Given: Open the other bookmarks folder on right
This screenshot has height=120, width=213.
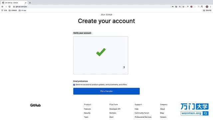Looking at the screenshot, I should click(207, 10).
